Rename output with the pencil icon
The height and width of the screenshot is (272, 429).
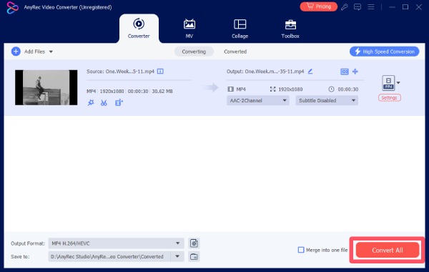[x=310, y=72]
